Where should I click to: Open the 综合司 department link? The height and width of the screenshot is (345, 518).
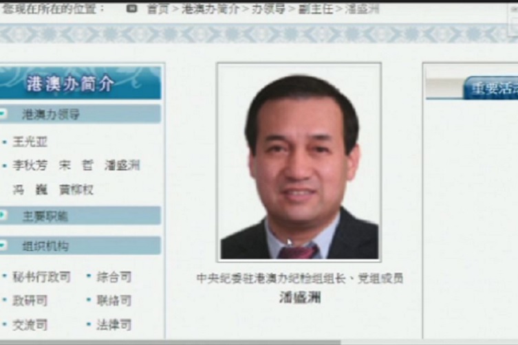coord(114,277)
